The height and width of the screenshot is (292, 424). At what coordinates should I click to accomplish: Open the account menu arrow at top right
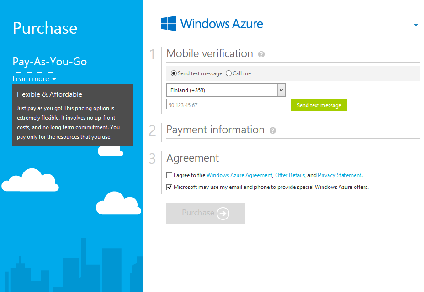tap(416, 25)
